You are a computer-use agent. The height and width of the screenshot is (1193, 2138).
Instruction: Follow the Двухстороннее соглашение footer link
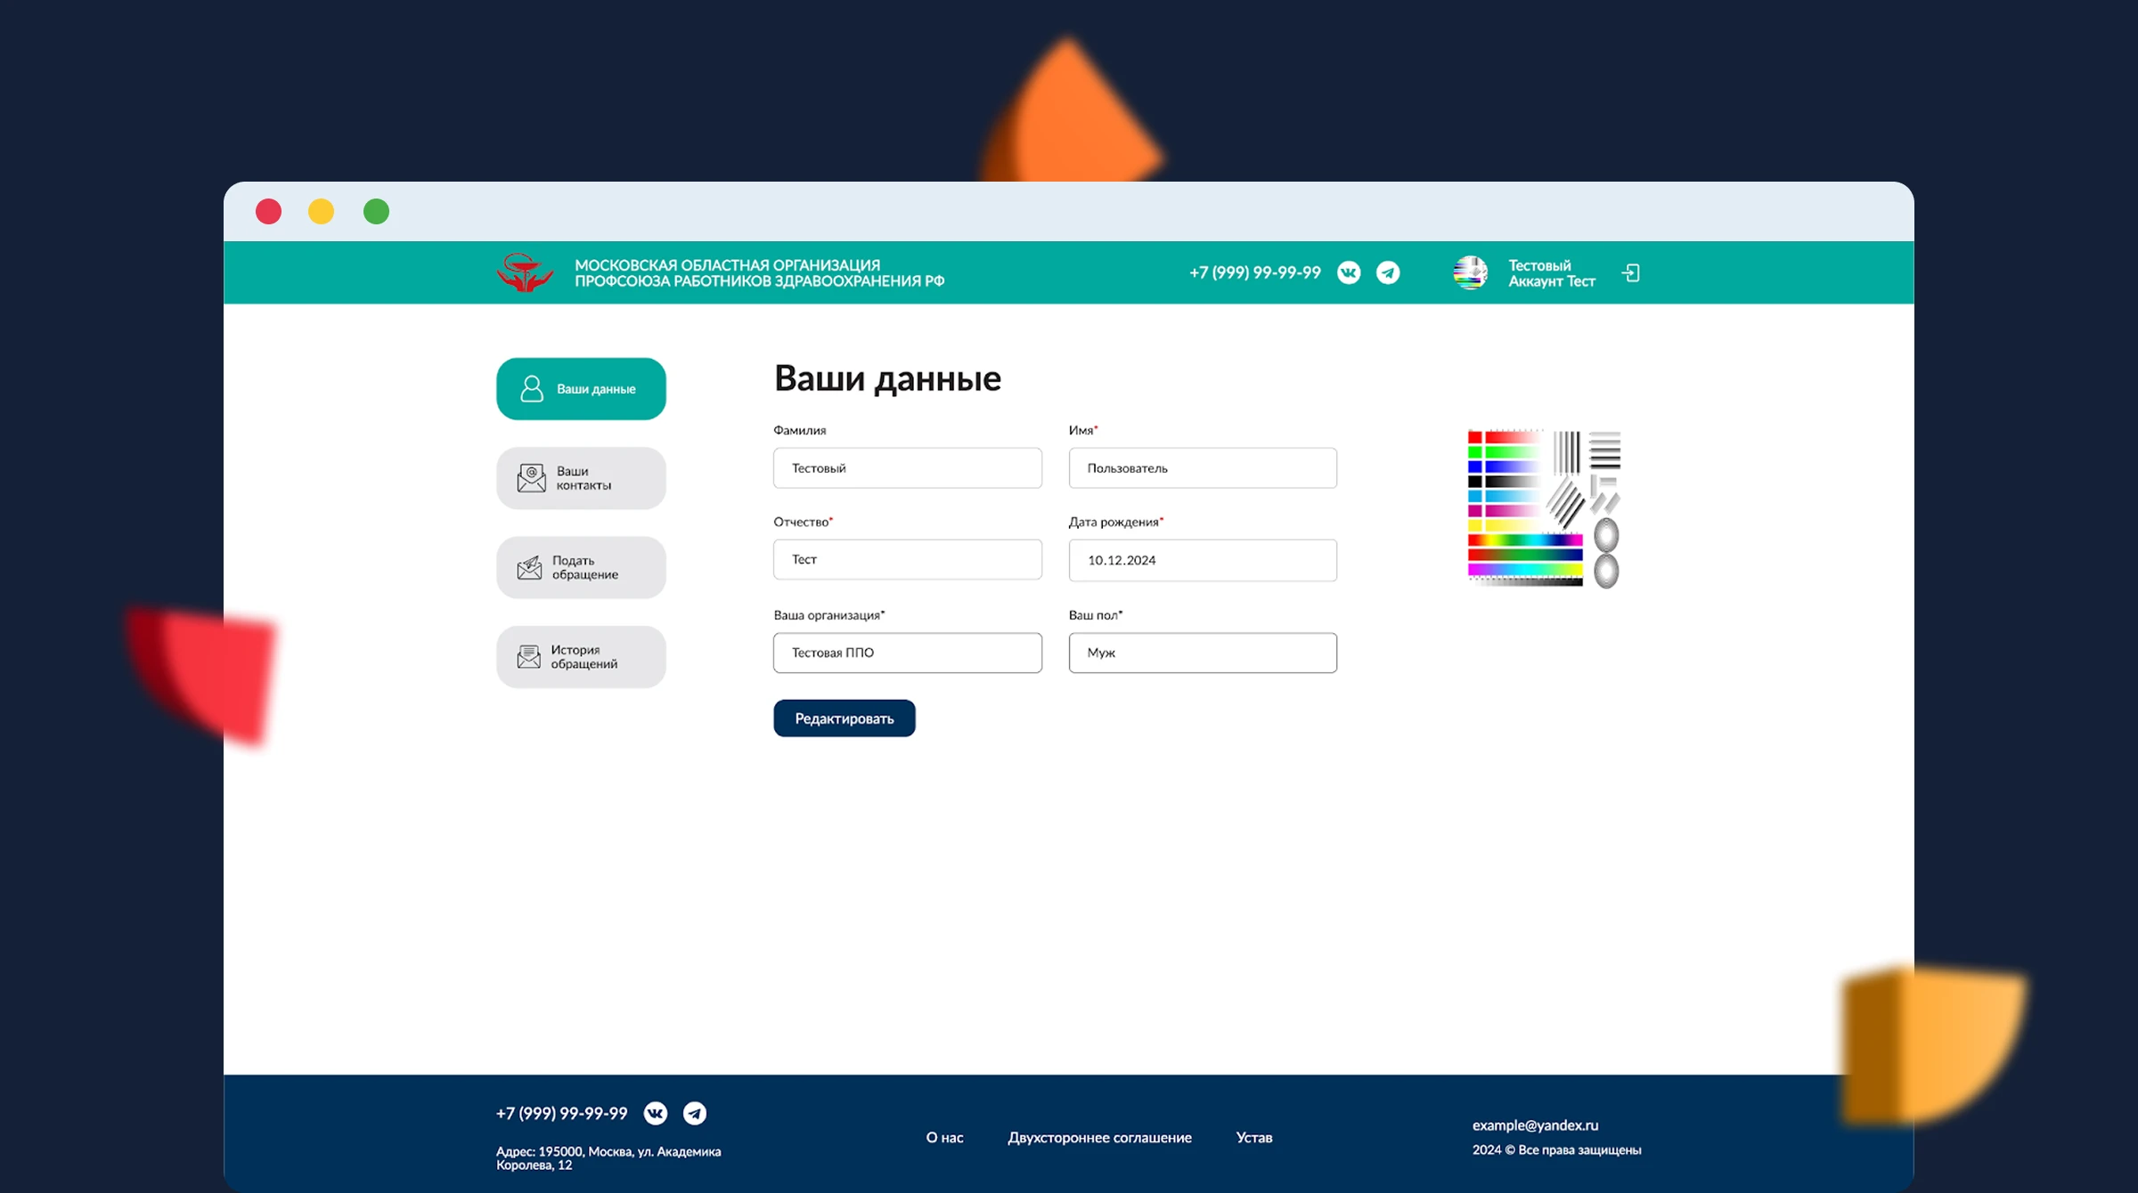click(1099, 1137)
